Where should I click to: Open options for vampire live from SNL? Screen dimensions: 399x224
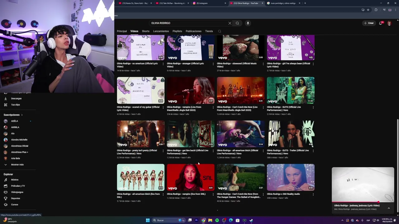click(213, 194)
